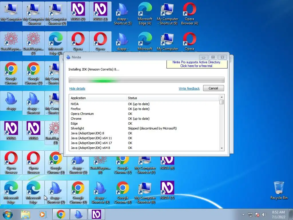Select the dzapp - Shortcut (2) icon

point(56,192)
